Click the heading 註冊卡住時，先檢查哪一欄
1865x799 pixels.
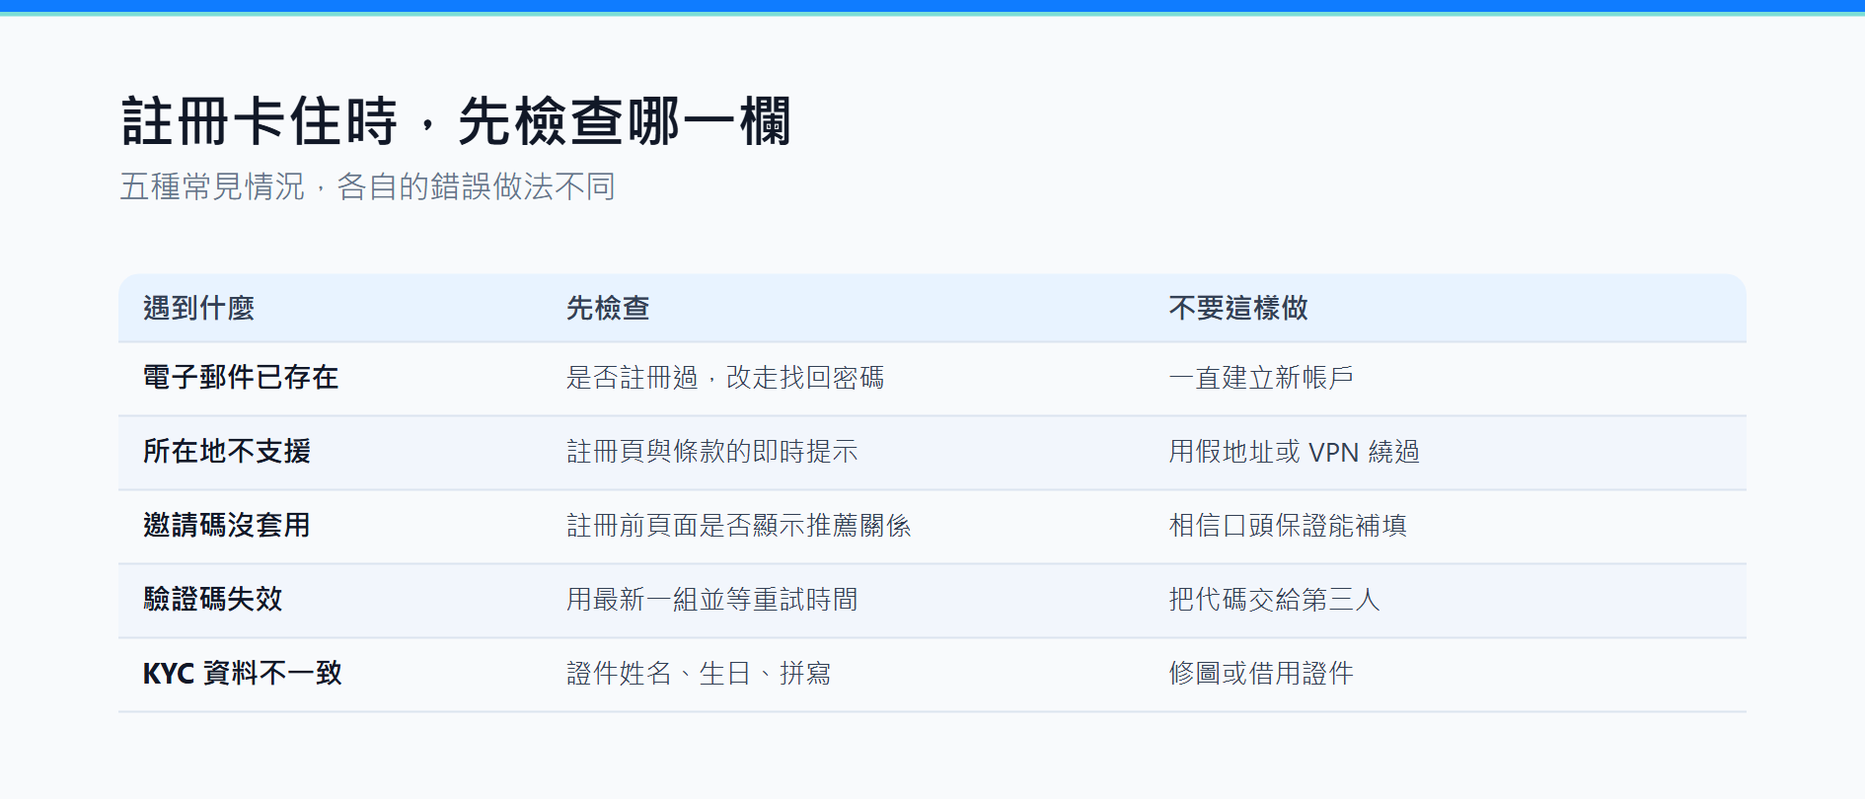[456, 121]
